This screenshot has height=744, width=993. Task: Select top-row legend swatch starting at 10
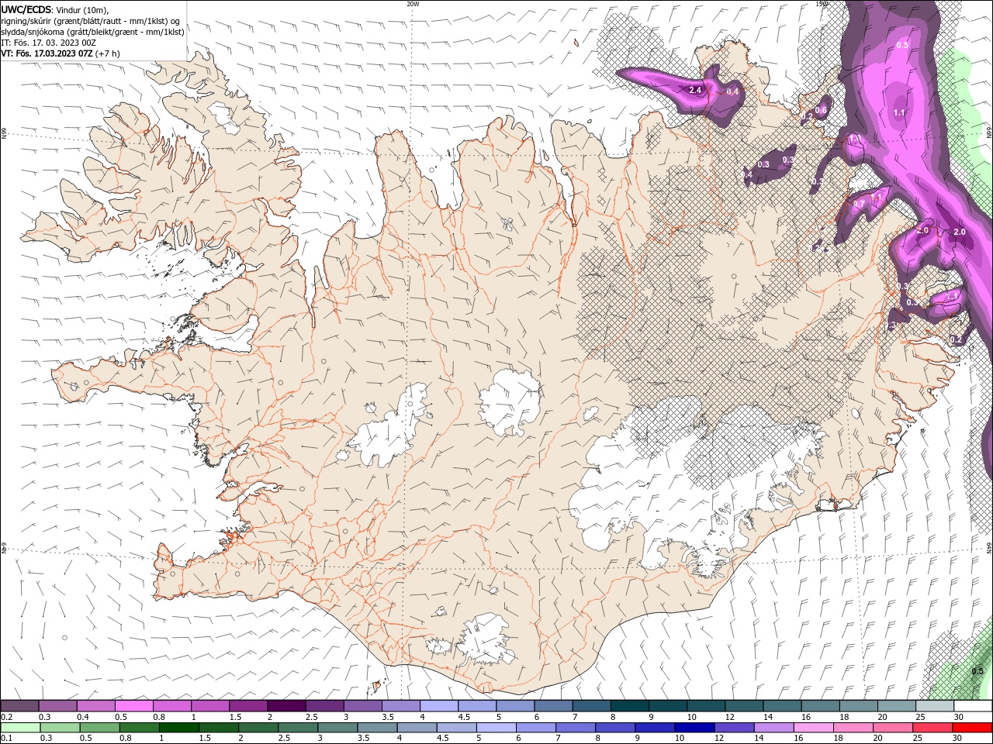click(x=706, y=706)
